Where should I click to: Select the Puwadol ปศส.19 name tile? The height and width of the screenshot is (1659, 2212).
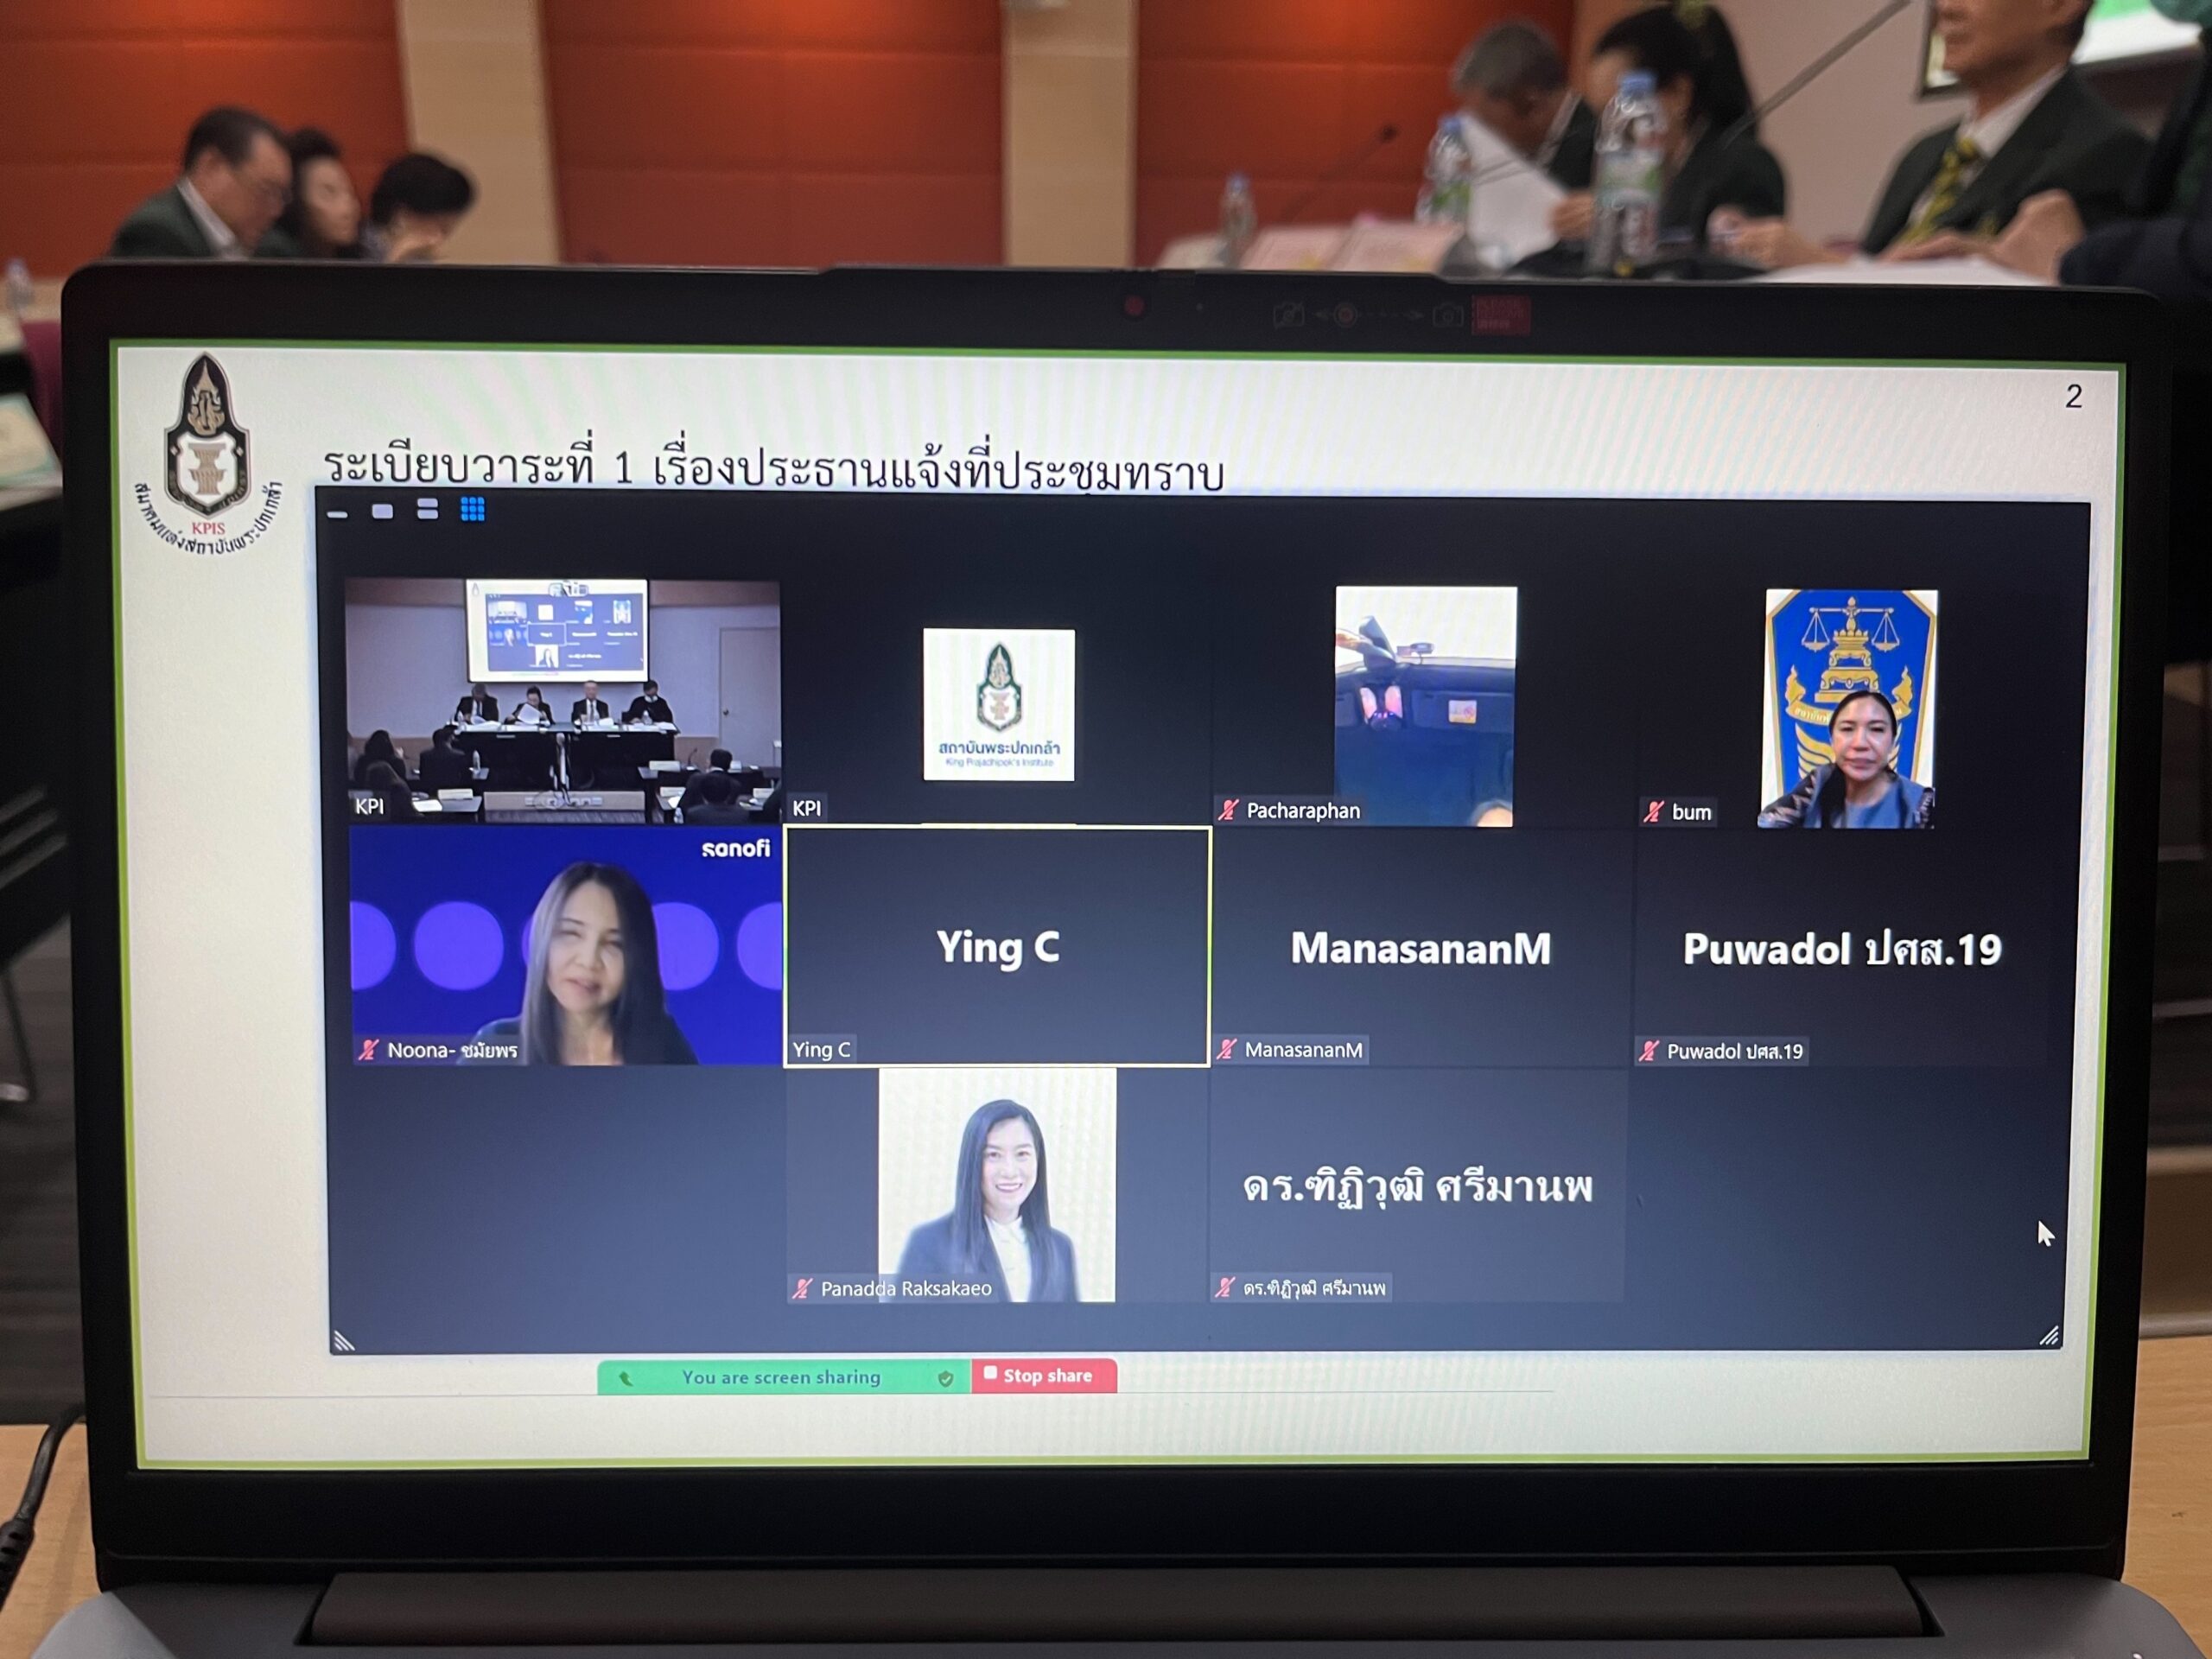point(1843,949)
